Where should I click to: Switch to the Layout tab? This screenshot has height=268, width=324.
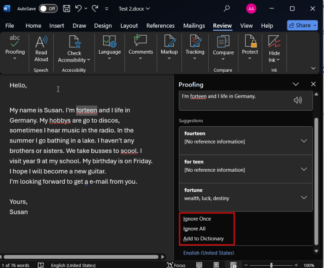pos(129,25)
